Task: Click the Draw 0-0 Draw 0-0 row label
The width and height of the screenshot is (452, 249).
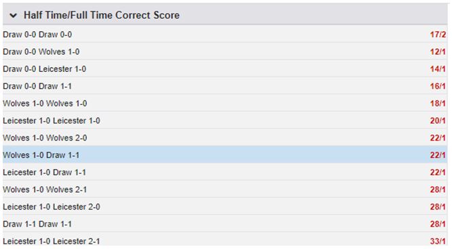Action: pyautogui.click(x=37, y=35)
